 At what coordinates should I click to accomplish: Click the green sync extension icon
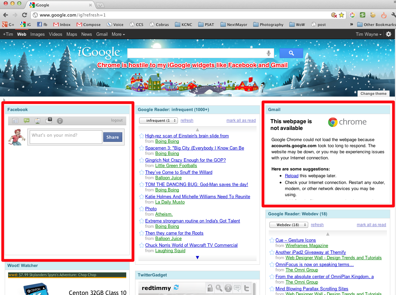pyautogui.click(x=363, y=15)
